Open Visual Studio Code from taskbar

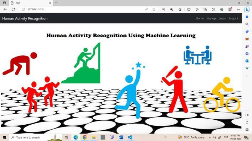click(x=130, y=137)
